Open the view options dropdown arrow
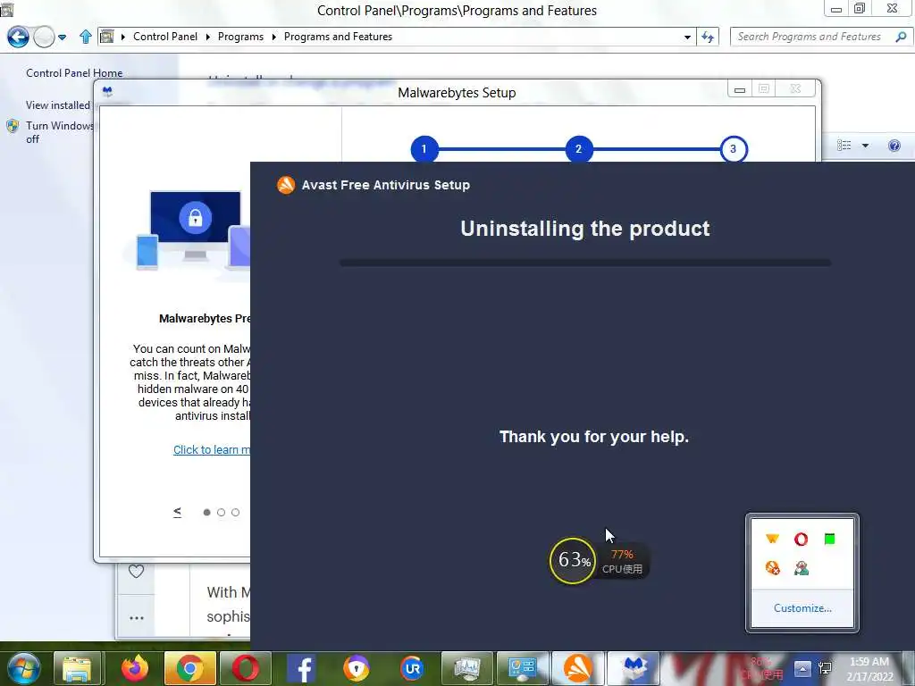This screenshot has height=686, width=915. [865, 146]
